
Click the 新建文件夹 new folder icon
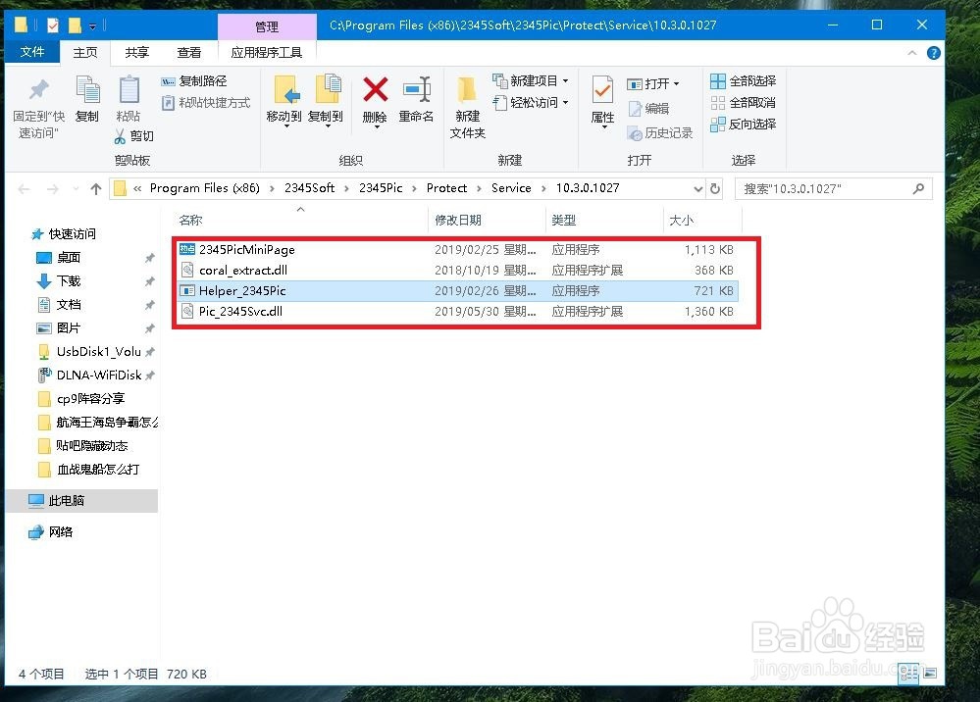pos(468,91)
